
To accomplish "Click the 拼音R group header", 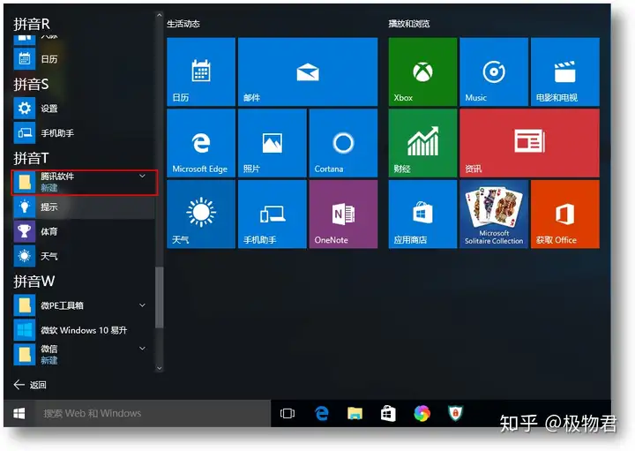I will (x=32, y=25).
